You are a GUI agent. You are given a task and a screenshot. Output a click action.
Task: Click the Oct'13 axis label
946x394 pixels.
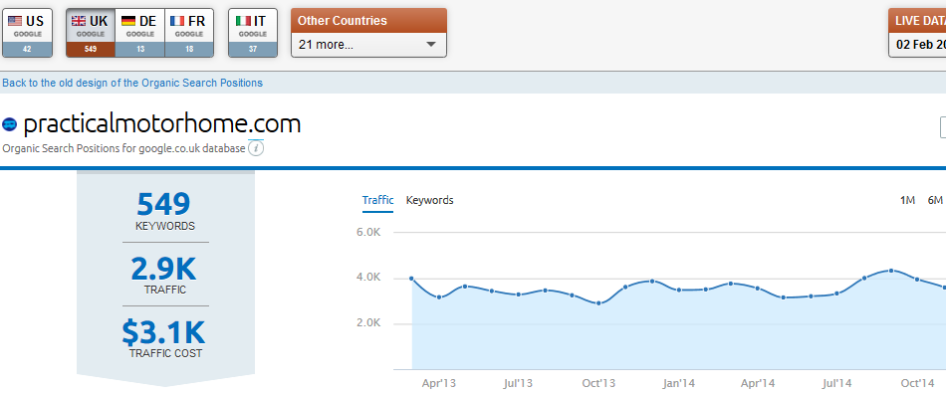[598, 383]
